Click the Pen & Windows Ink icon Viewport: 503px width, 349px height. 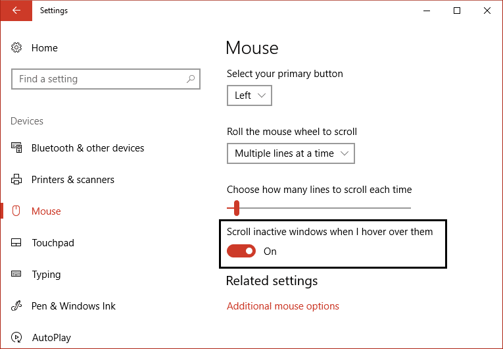(x=17, y=306)
